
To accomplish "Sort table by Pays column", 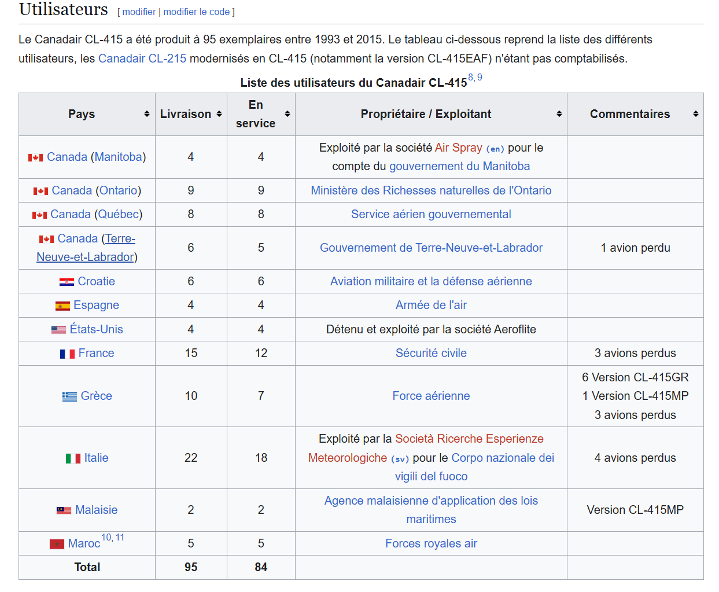I will [x=147, y=114].
